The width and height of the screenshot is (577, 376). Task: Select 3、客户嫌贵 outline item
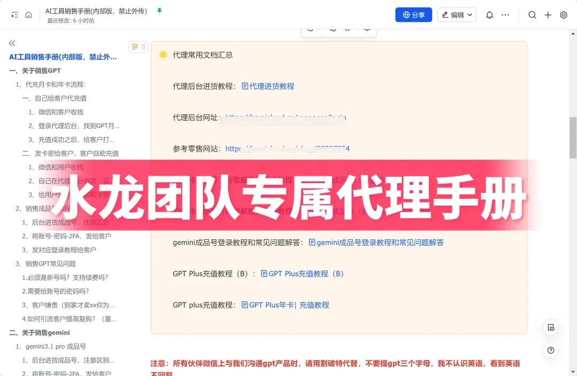(x=68, y=305)
